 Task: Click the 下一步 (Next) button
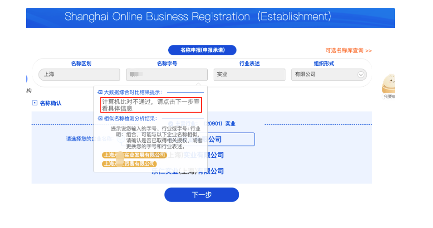pyautogui.click(x=202, y=195)
